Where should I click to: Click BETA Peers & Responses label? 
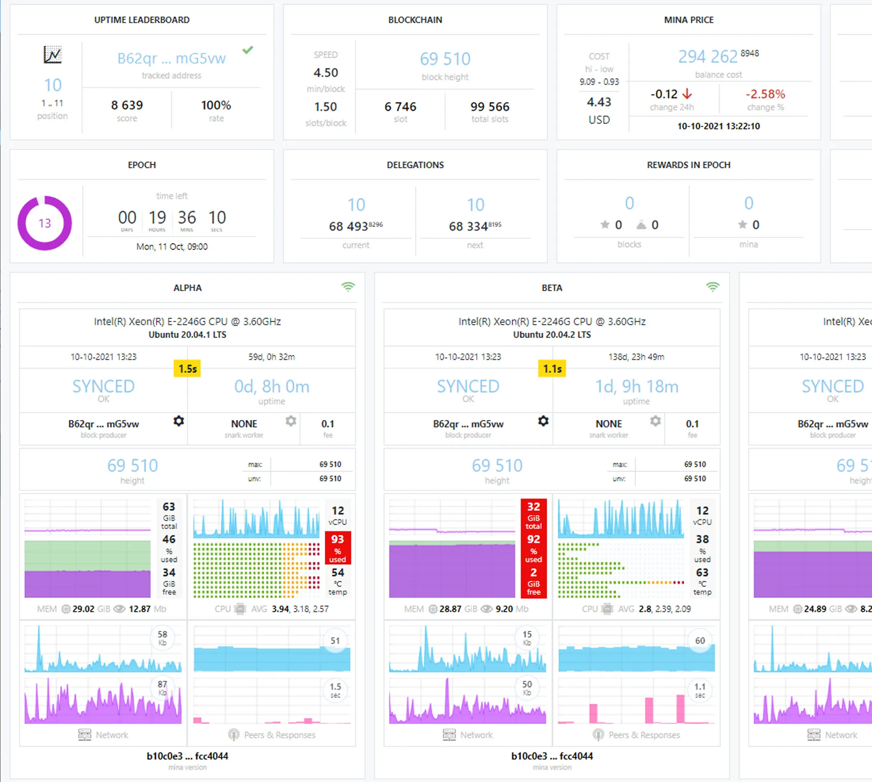tap(644, 735)
